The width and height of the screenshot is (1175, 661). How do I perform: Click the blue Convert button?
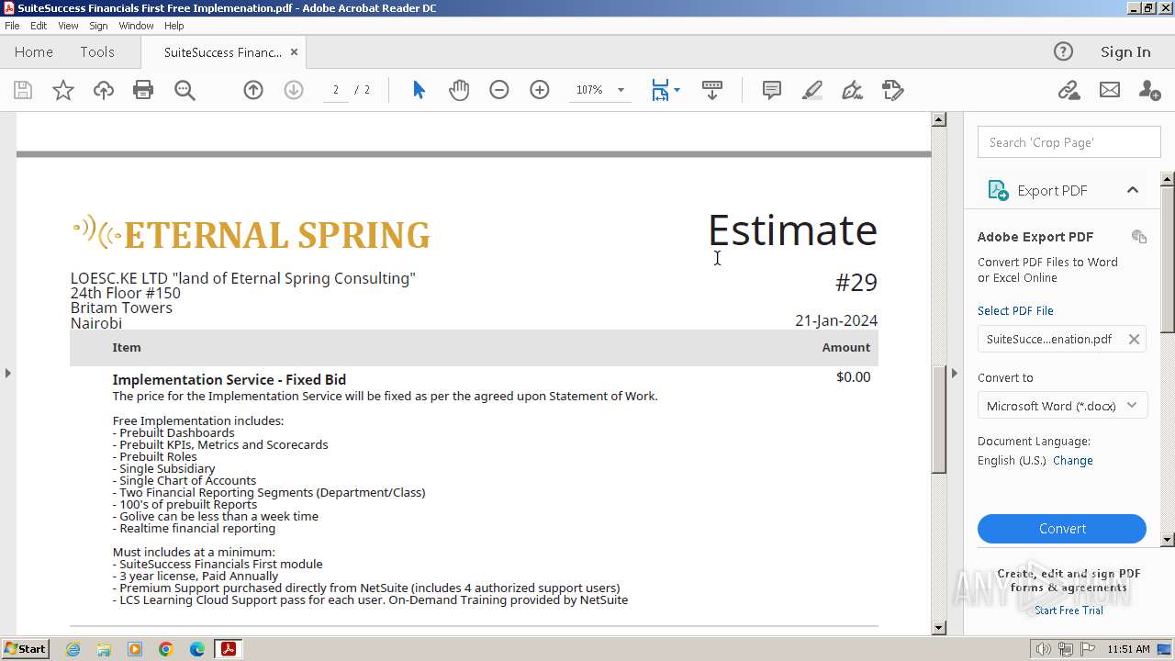tap(1062, 529)
